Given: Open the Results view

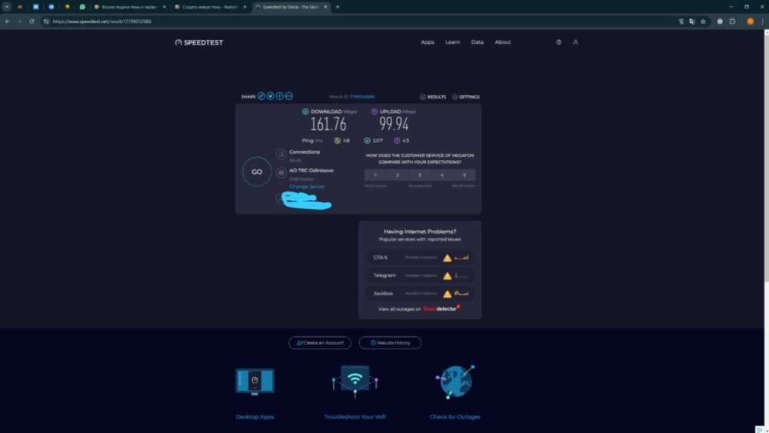Looking at the screenshot, I should coord(433,97).
